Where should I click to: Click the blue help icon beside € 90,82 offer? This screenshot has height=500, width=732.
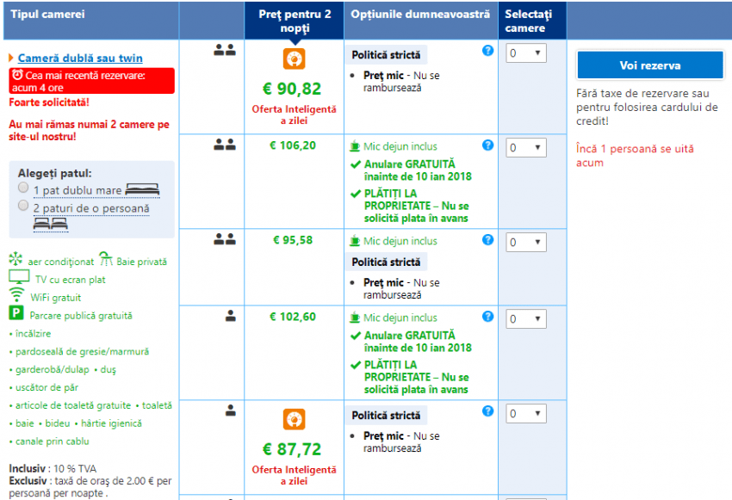pyautogui.click(x=487, y=51)
